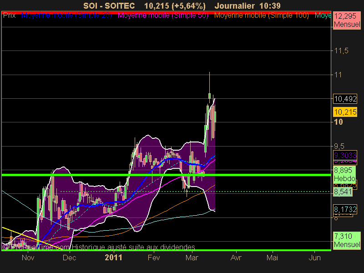Click the chart title 'SOI - SOITEC'
The width and height of the screenshot is (364, 273).
[109, 6]
